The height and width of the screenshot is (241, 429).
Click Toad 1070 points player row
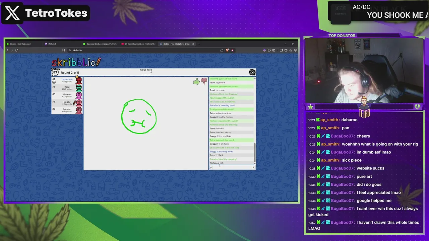pyautogui.click(x=67, y=88)
